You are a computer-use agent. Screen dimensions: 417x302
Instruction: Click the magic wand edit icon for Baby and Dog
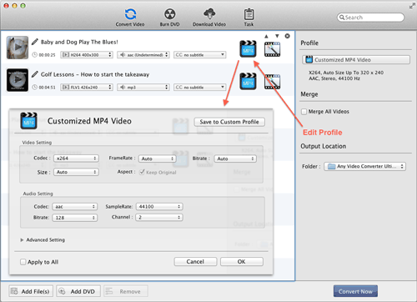(x=272, y=49)
